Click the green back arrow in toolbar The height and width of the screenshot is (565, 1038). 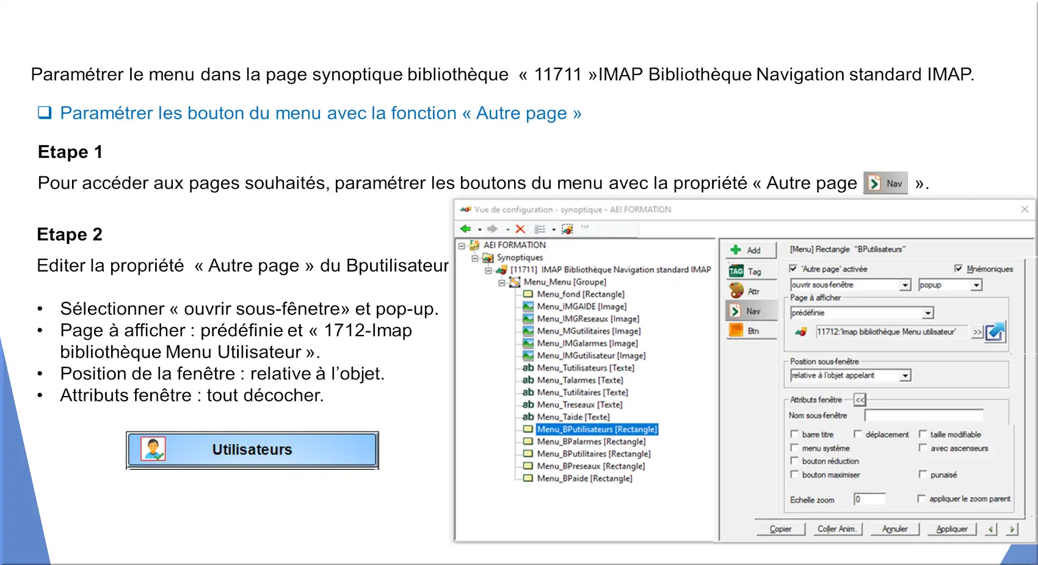(x=466, y=229)
